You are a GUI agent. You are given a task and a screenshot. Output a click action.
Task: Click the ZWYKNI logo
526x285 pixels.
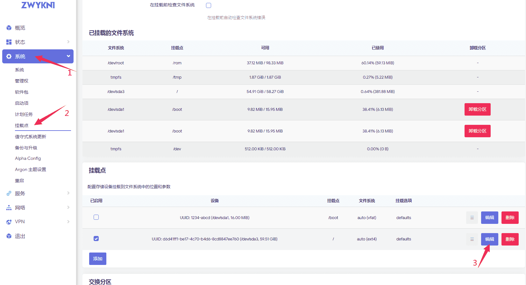[x=38, y=5]
